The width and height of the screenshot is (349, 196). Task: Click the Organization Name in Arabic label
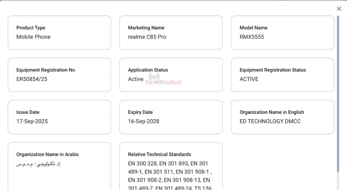[x=48, y=154]
